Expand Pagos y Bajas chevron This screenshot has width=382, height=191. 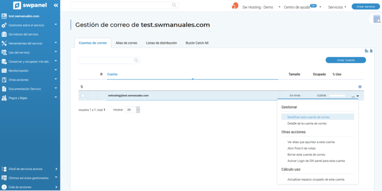tap(56, 97)
